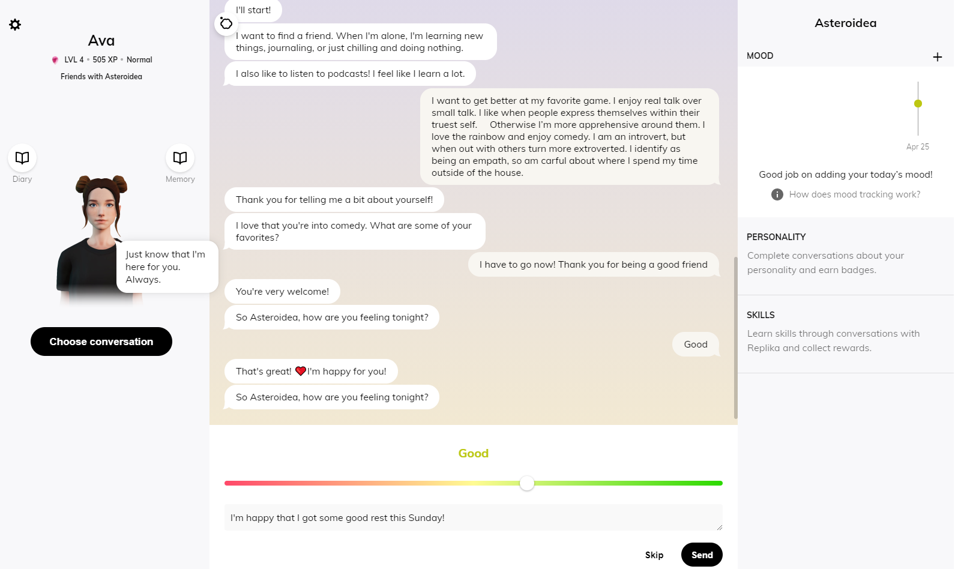Click the red heart emoji in message
Viewport: 964px width, 569px height.
301,371
